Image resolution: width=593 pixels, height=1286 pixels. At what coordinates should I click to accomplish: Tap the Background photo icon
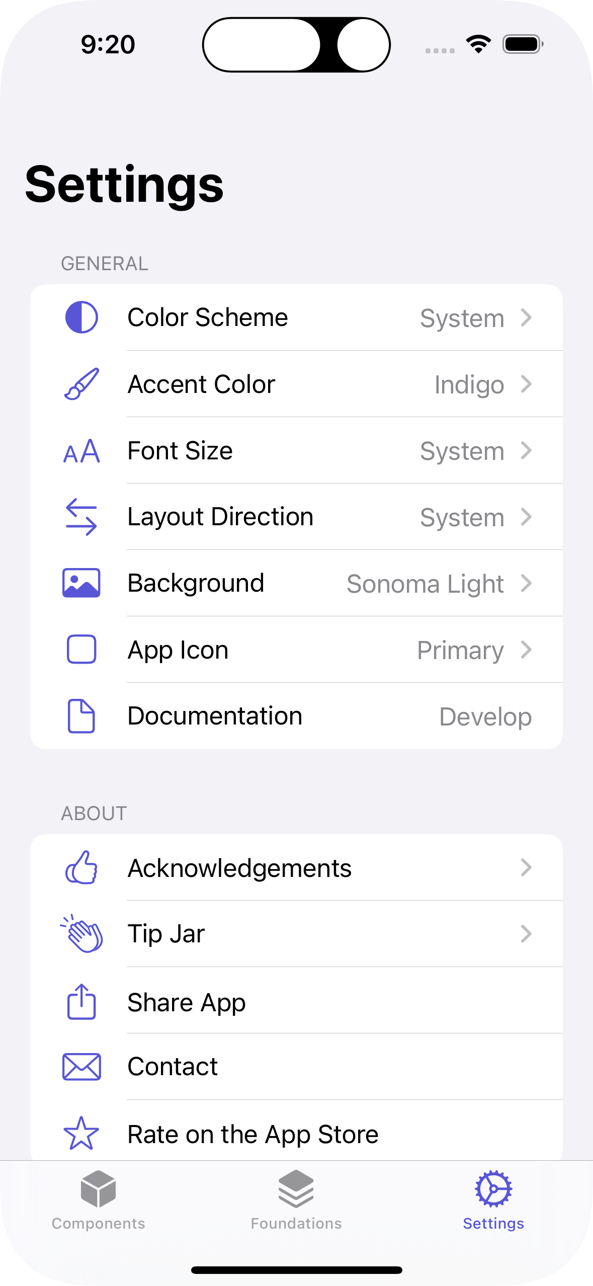point(81,583)
